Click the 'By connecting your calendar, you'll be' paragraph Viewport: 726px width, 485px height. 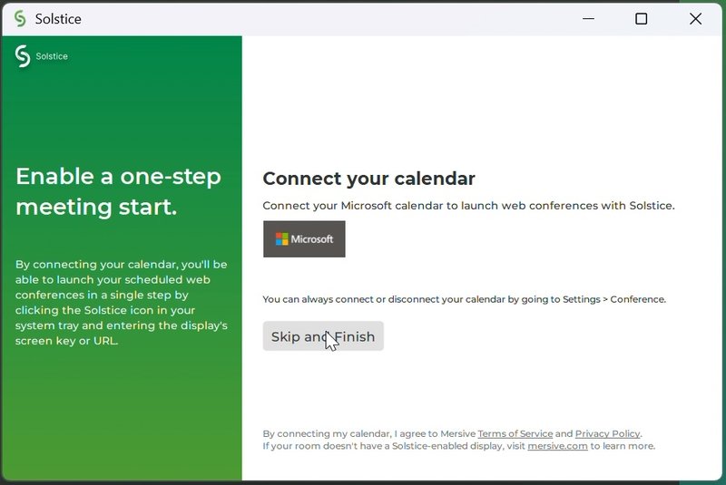(x=122, y=303)
